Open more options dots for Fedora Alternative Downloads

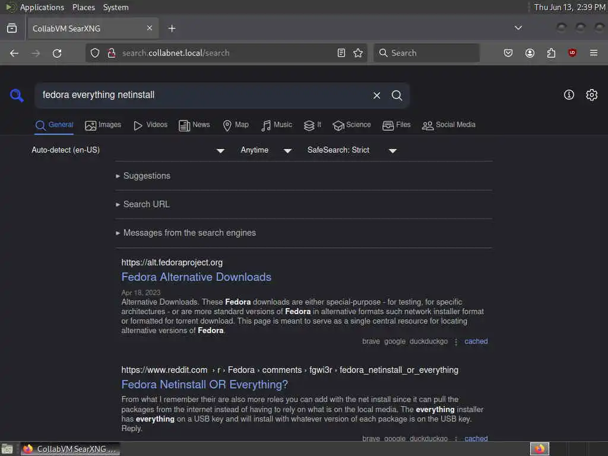456,341
